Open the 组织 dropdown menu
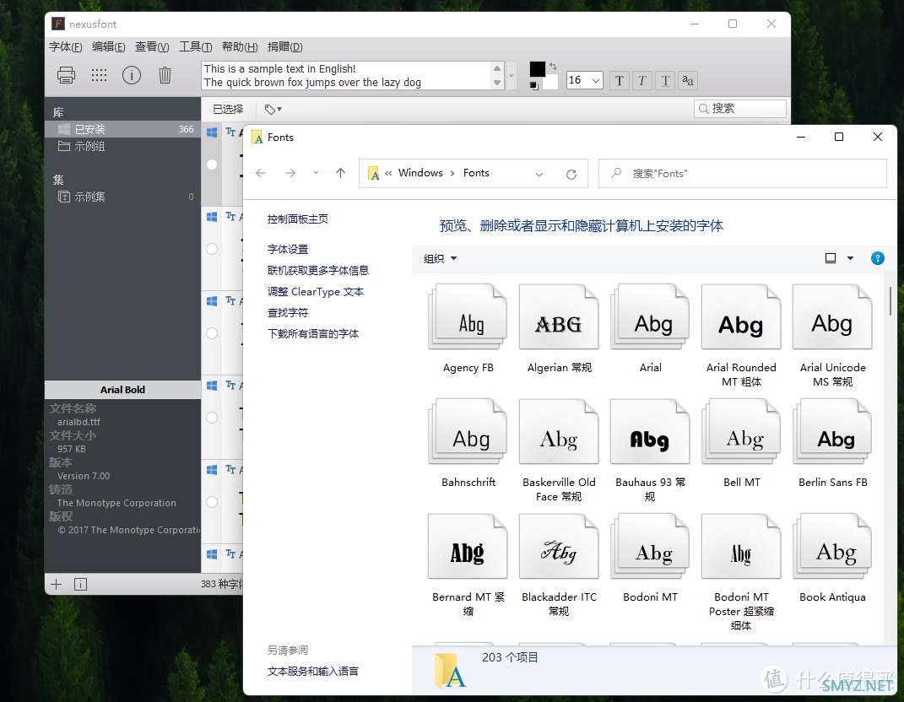Screen dimensions: 904x702 click(440, 259)
